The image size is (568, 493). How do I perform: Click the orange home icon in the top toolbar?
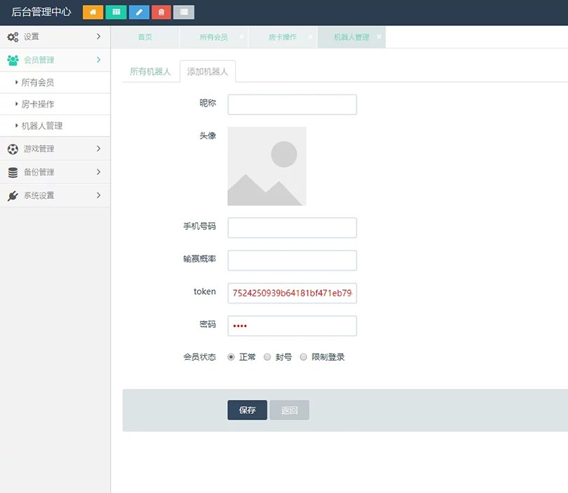(93, 12)
